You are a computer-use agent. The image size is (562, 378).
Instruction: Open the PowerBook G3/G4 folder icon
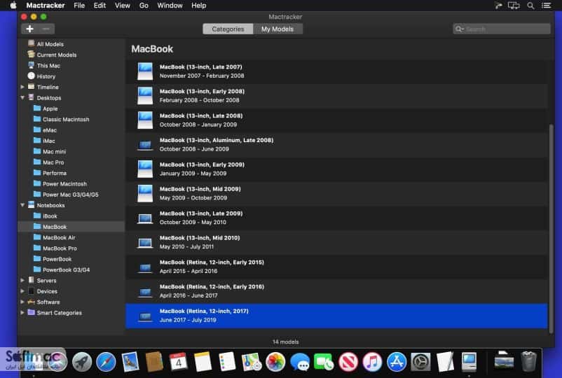click(x=37, y=269)
